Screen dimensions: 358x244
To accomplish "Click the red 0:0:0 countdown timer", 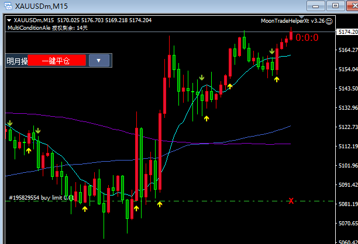I will [x=307, y=38].
